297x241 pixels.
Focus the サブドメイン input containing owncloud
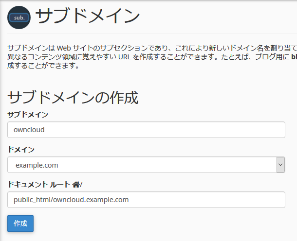146,130
